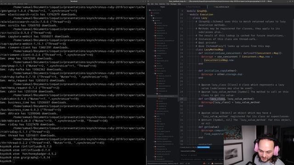Open Atom's Packages menu

(173, 4)
